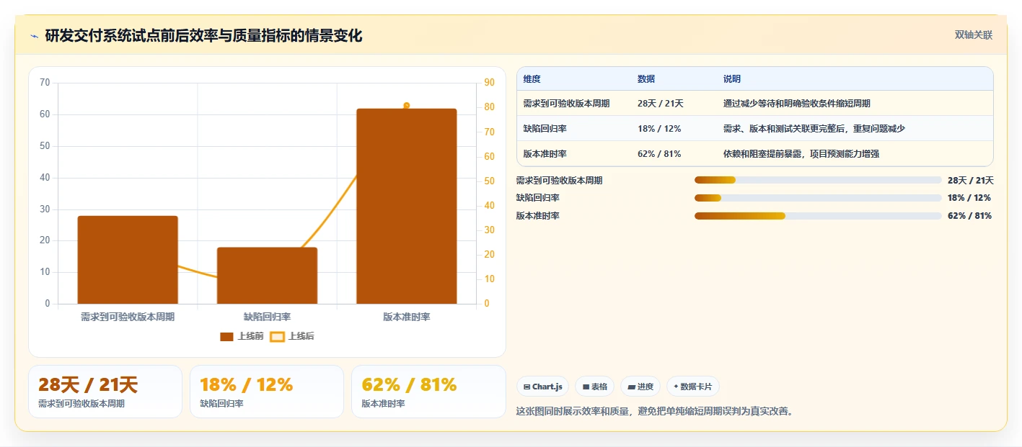Click the 版本准时率 table row label
The width and height of the screenshot is (1022, 447).
(x=545, y=154)
